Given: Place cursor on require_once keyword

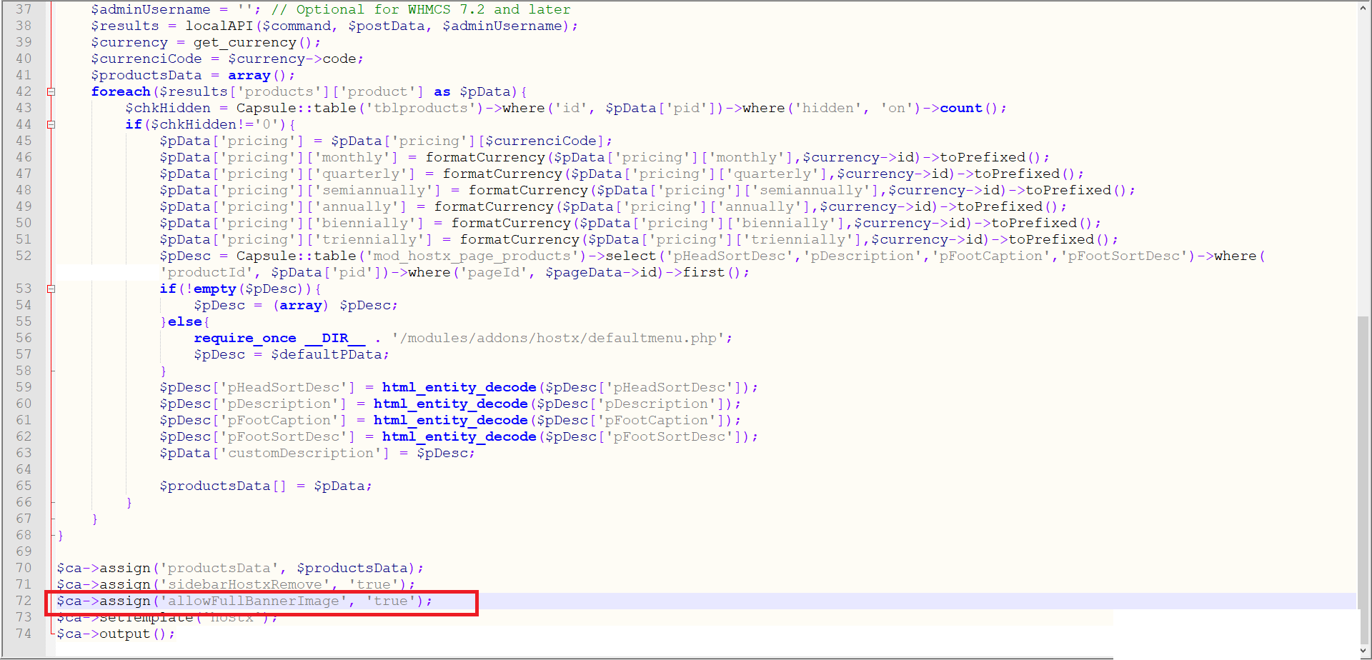Looking at the screenshot, I should point(244,338).
